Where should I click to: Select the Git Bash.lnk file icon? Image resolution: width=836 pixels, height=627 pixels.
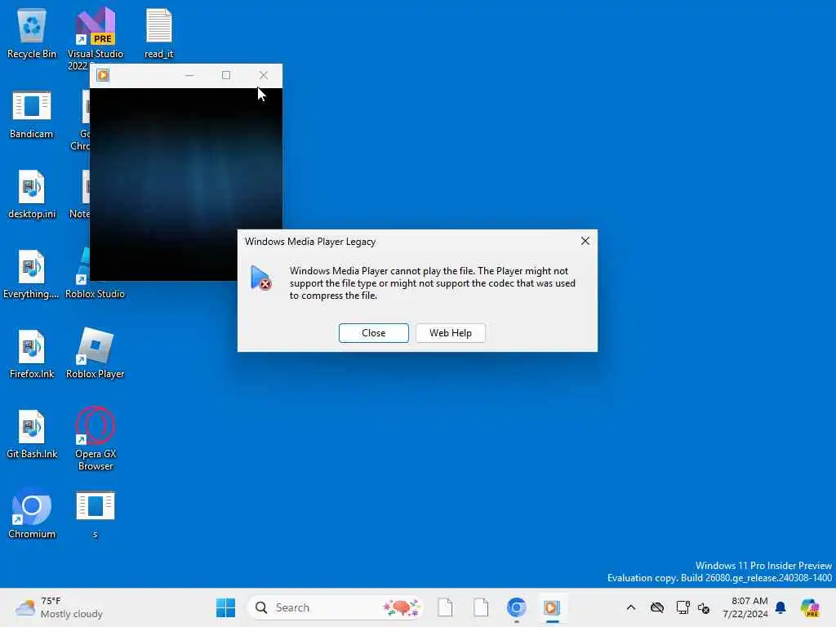32,434
